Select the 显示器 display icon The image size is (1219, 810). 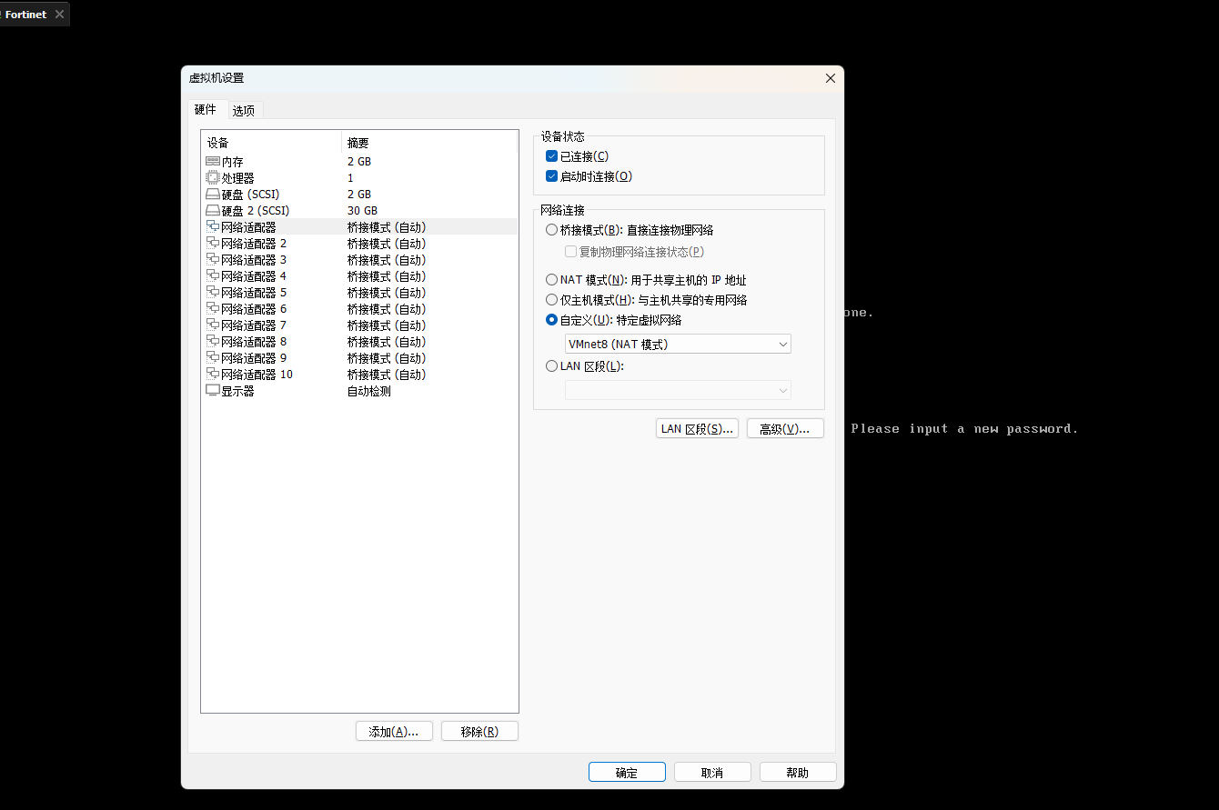click(213, 391)
